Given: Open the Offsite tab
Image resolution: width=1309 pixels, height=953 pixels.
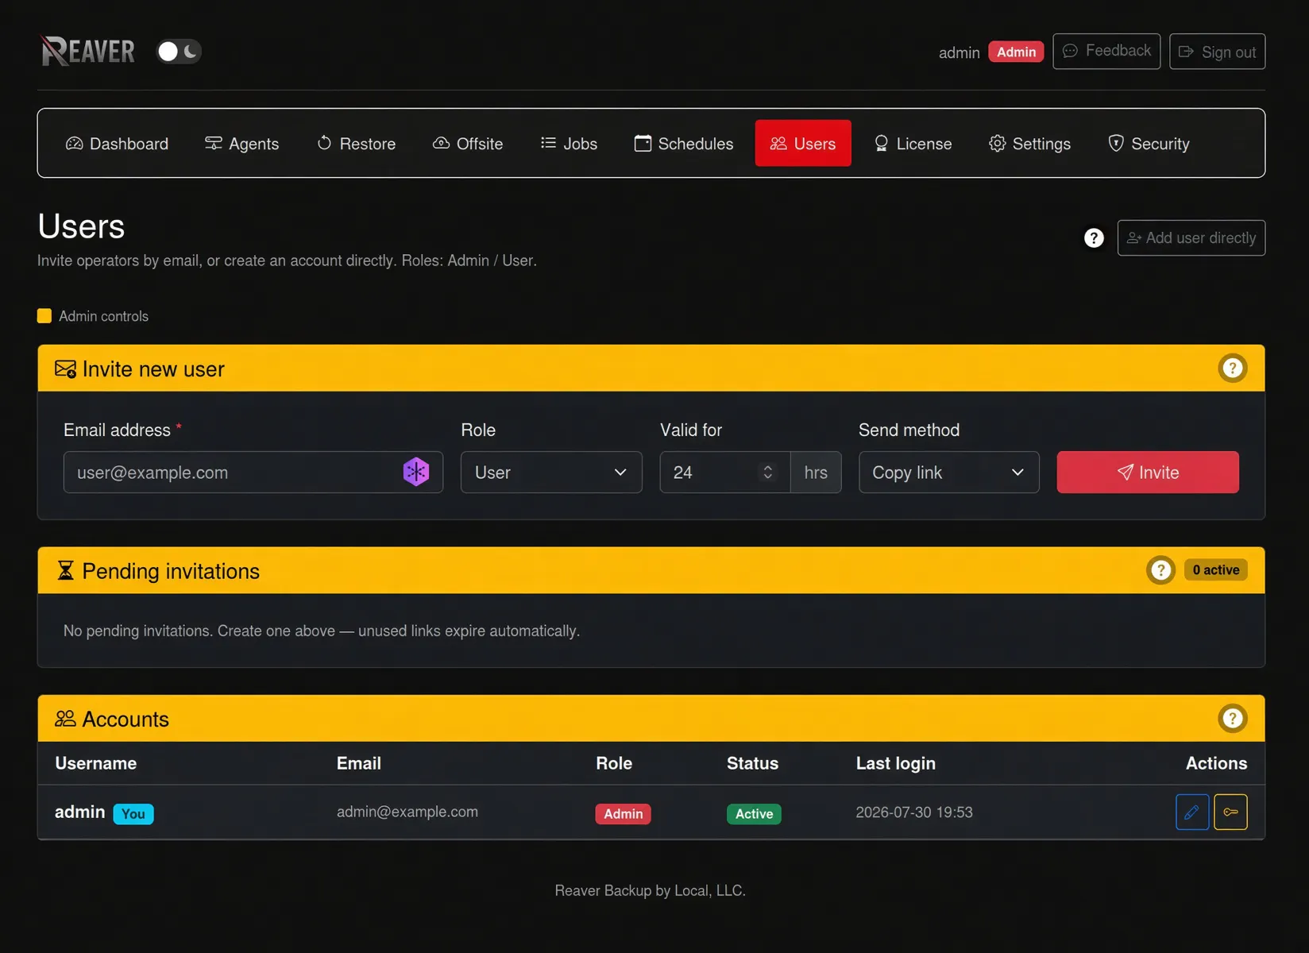Looking at the screenshot, I should 468,144.
